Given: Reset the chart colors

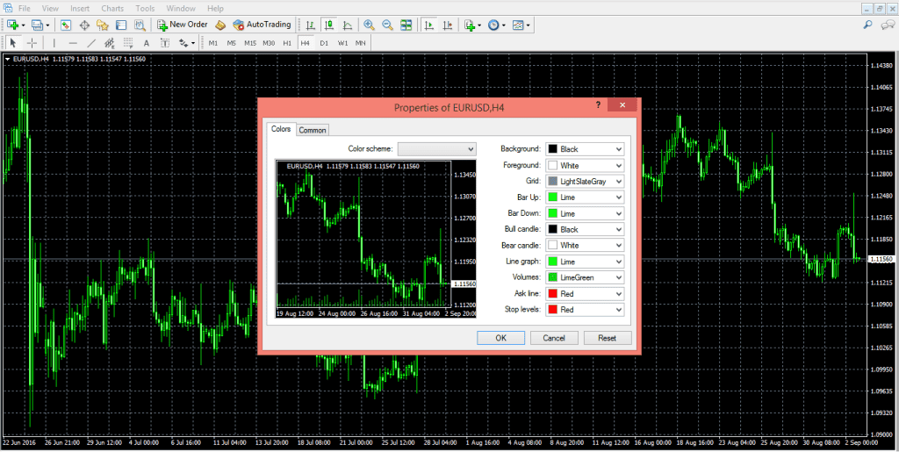Looking at the screenshot, I should (x=608, y=338).
